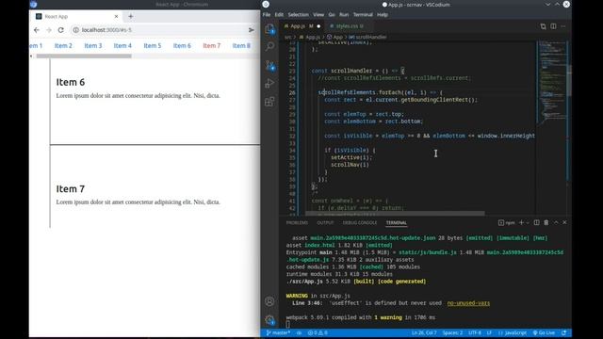Click the master branch in status bar
Viewport: 603px width, 339px height.
(x=278, y=332)
